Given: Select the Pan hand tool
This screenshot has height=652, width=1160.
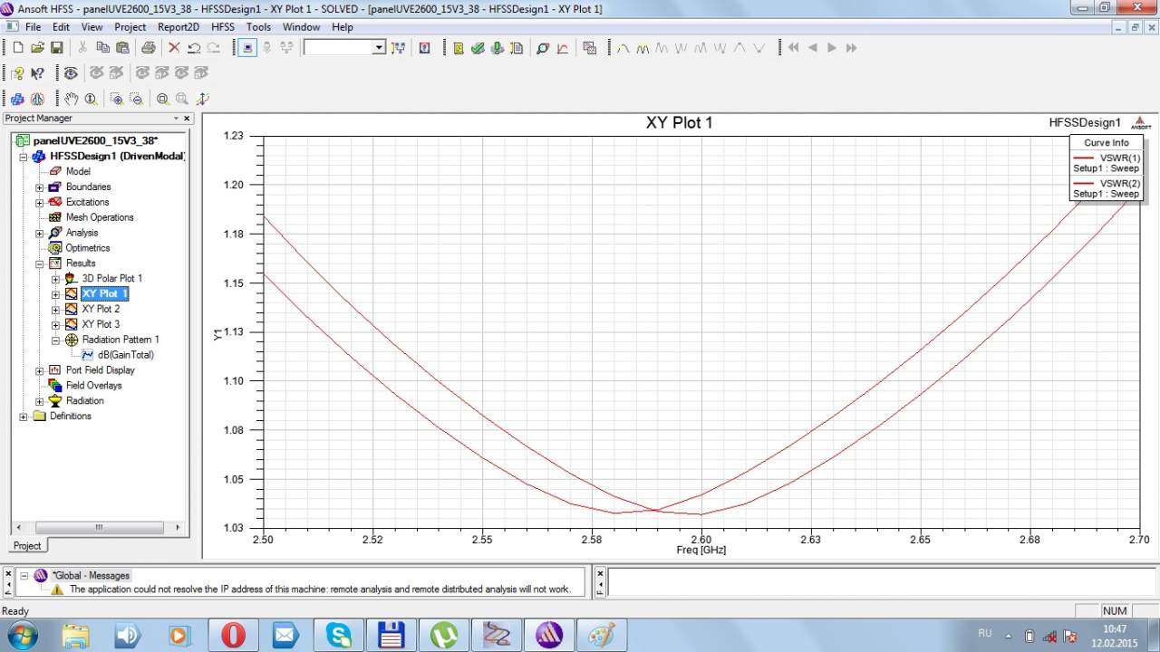Looking at the screenshot, I should [x=72, y=99].
